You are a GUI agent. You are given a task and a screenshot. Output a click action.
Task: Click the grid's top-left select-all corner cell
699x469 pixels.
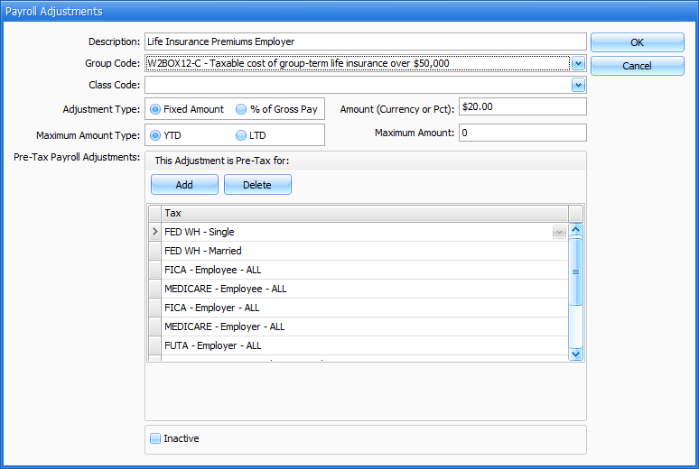154,214
